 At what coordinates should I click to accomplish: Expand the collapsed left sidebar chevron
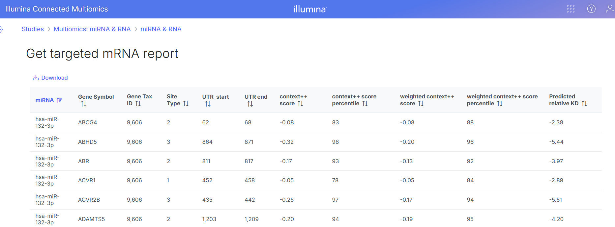(x=2, y=30)
